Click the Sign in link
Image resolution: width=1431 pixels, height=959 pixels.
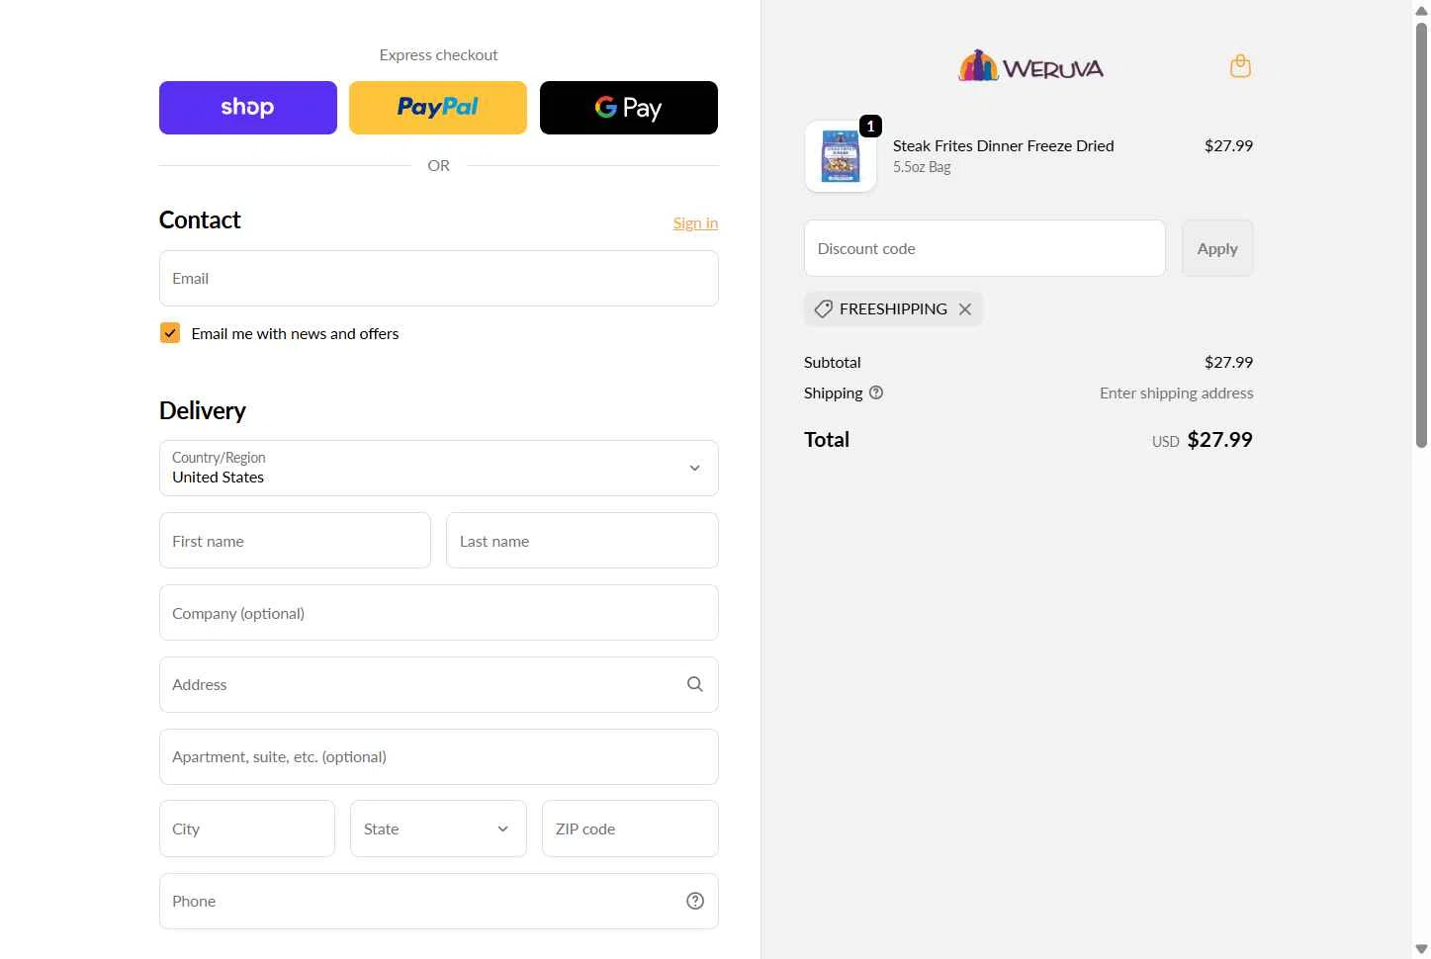click(x=695, y=222)
